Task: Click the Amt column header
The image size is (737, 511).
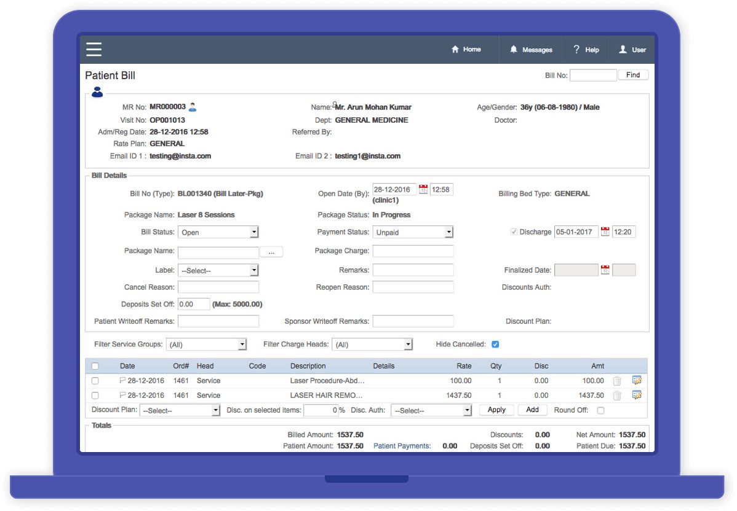Action: (x=597, y=366)
